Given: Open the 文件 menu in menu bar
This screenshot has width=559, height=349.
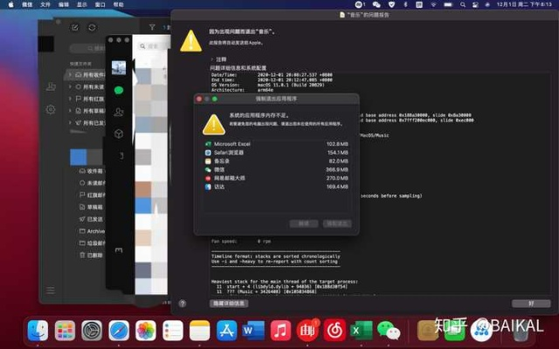Looking at the screenshot, I should [45, 4].
